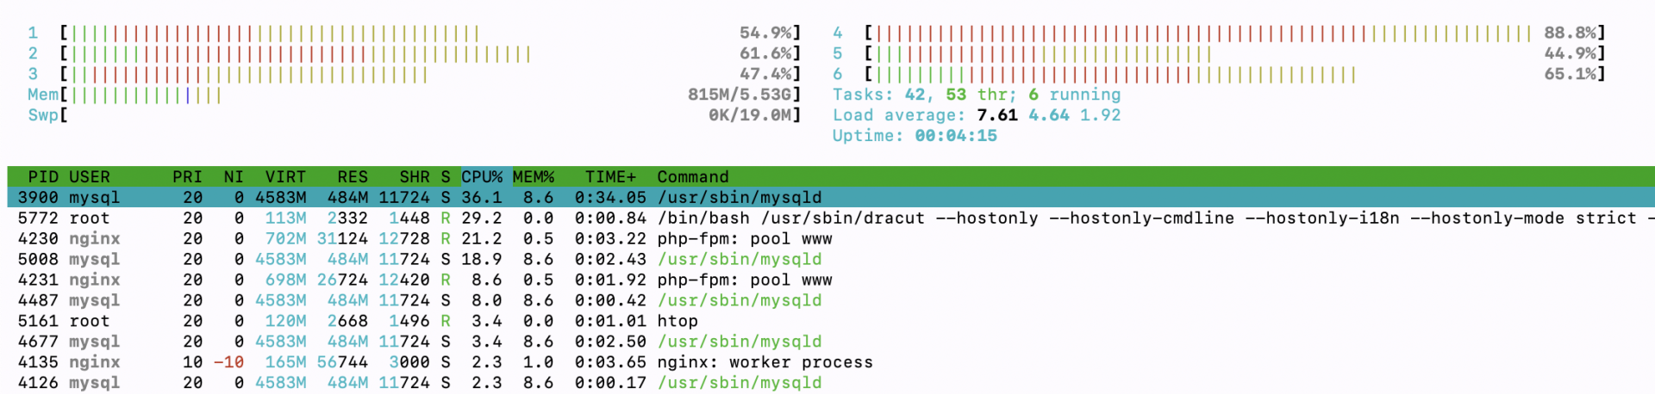Image resolution: width=1655 pixels, height=394 pixels.
Task: Select nginx worker process row PID 4135
Action: coord(831,362)
